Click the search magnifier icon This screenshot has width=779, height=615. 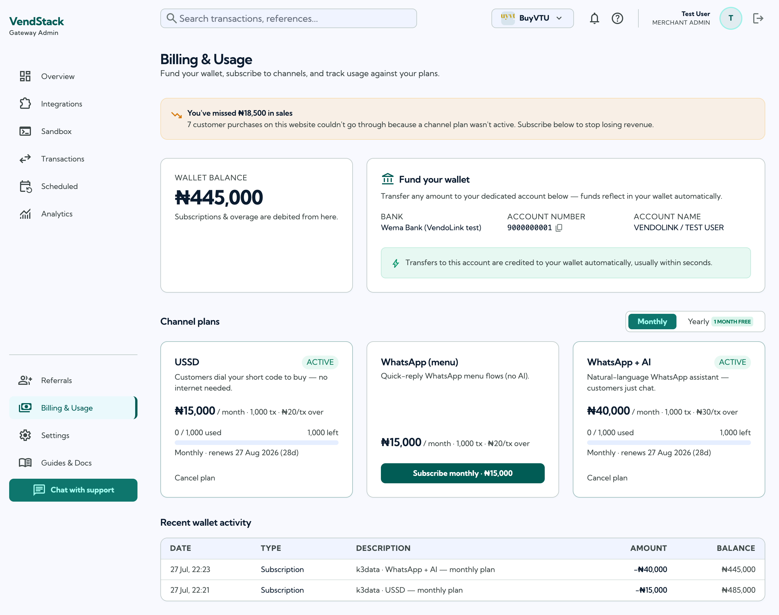click(172, 18)
